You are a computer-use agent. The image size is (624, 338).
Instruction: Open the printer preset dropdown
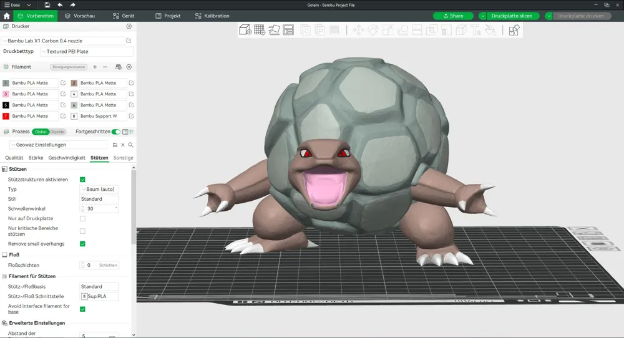pyautogui.click(x=64, y=41)
